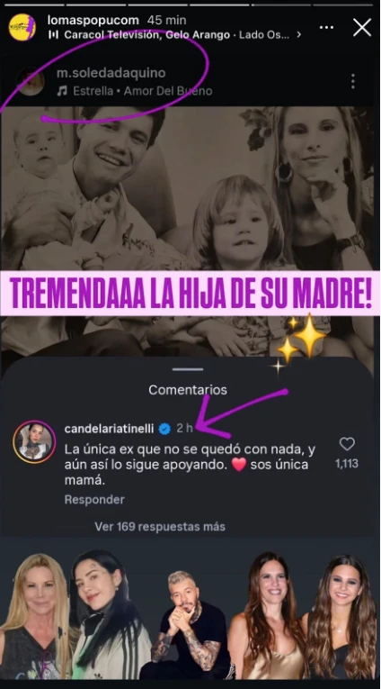Open the candelariatinelli username
This screenshot has height=689, width=381.
point(109,429)
